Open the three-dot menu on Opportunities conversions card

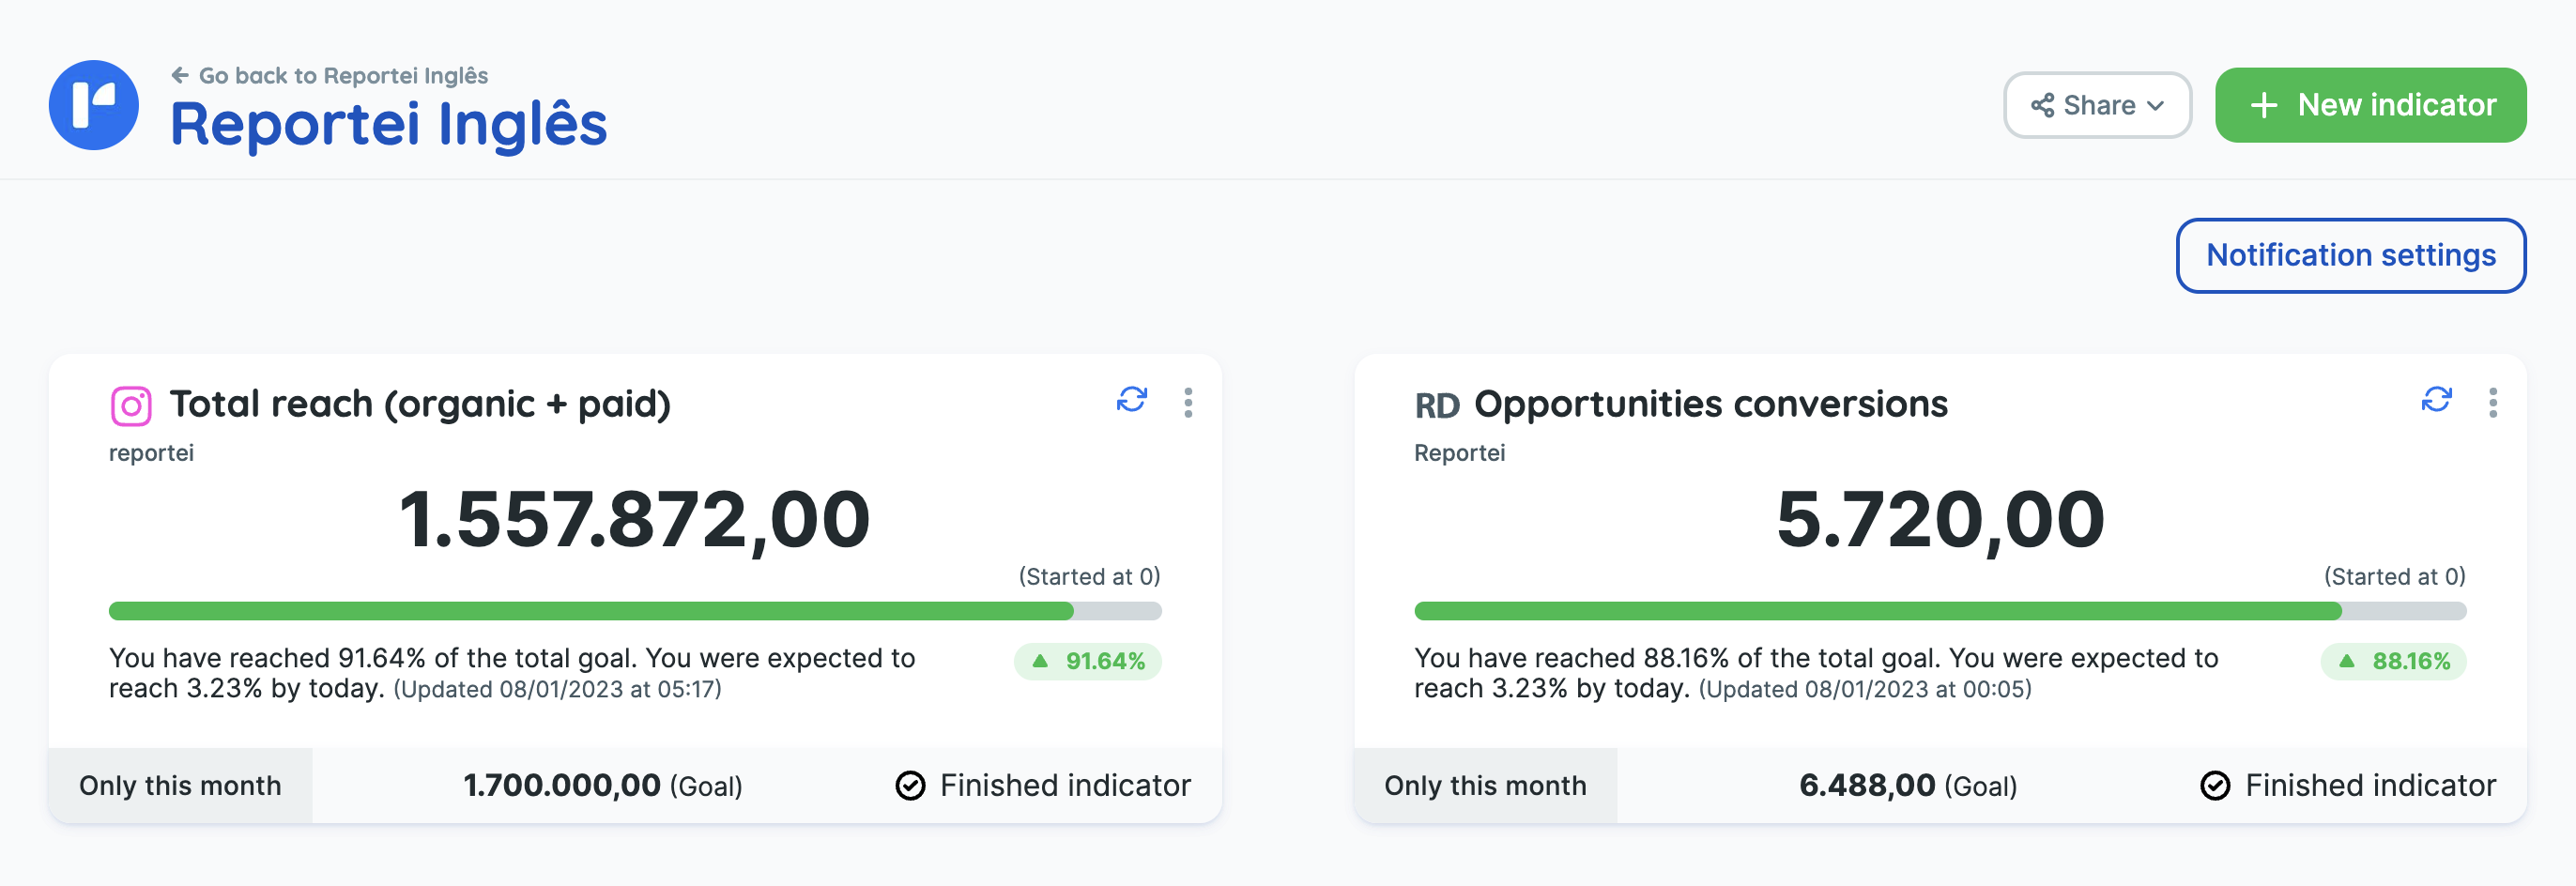pos(2495,403)
